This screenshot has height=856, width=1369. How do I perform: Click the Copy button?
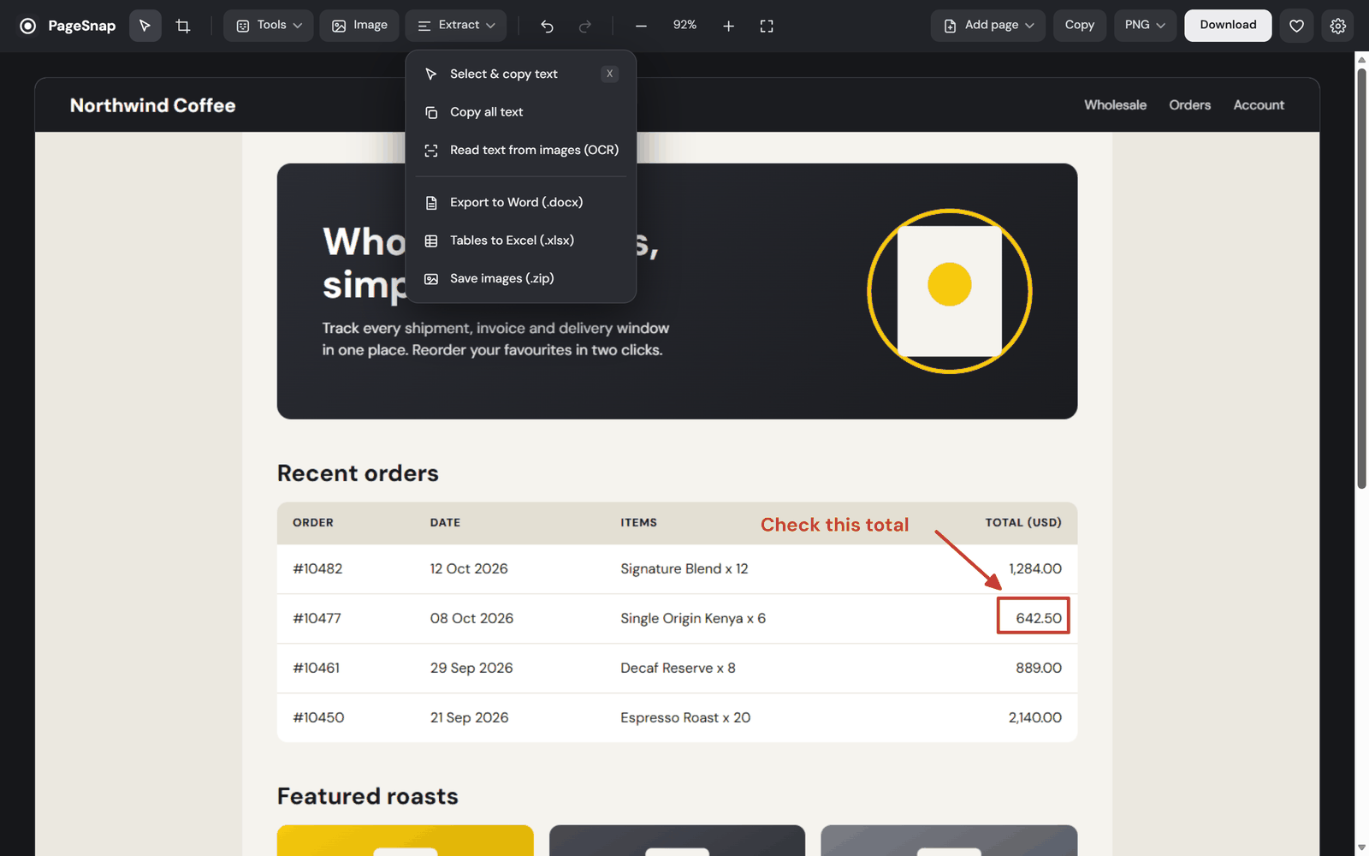click(1080, 26)
